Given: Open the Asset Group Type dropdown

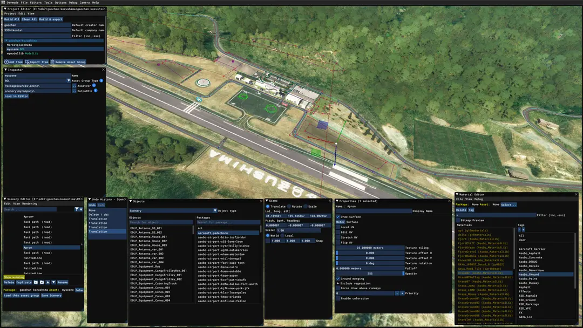Looking at the screenshot, I should [x=69, y=80].
